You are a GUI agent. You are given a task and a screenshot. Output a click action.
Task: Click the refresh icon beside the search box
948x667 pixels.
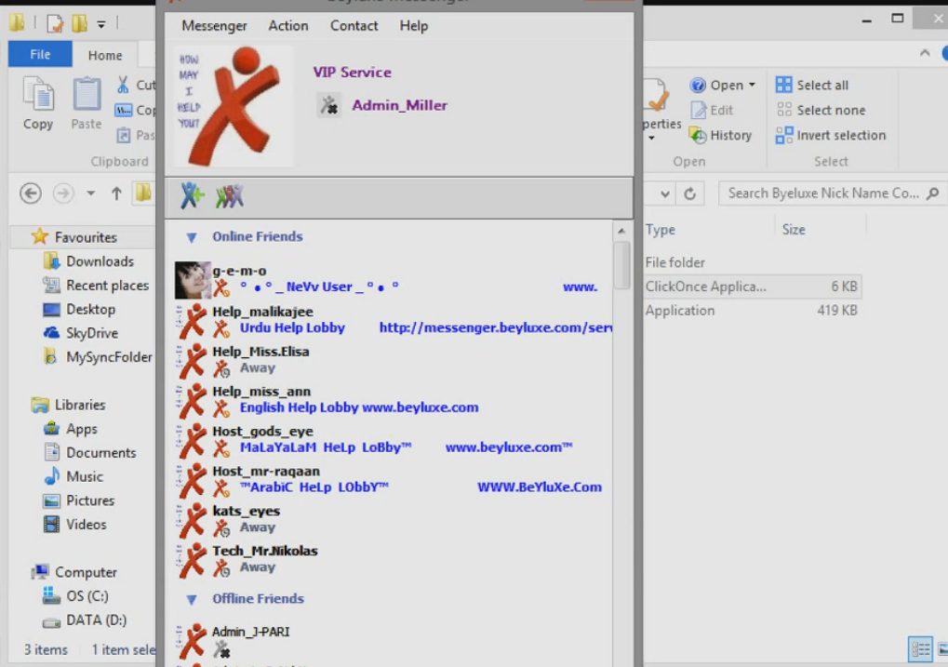coord(688,193)
